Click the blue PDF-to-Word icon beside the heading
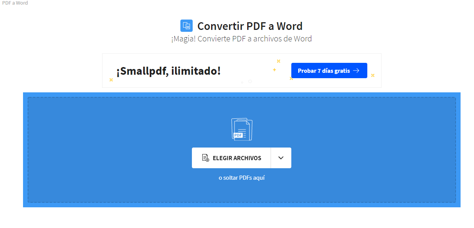This screenshot has height=228, width=474. [x=187, y=26]
